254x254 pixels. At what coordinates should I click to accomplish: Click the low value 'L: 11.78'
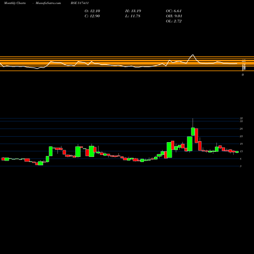coord(133,16)
